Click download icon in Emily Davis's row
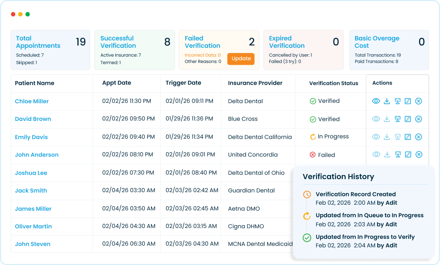Viewport: 440px width, 265px height. [x=387, y=136]
